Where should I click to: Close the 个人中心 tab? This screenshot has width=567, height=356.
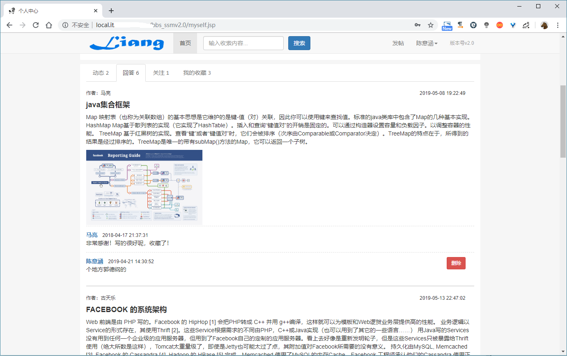(96, 11)
